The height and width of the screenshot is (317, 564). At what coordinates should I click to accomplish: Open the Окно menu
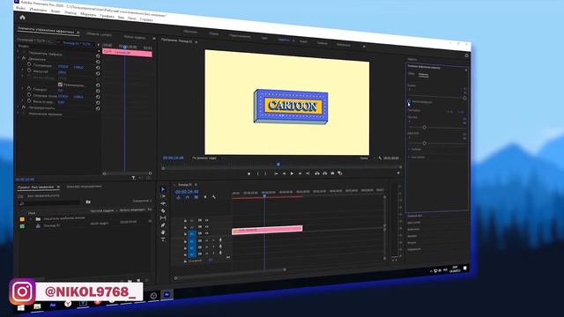131,18
